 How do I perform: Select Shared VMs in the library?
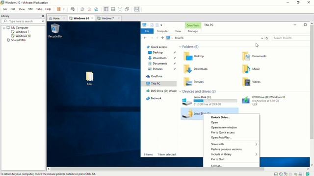[x=18, y=40]
